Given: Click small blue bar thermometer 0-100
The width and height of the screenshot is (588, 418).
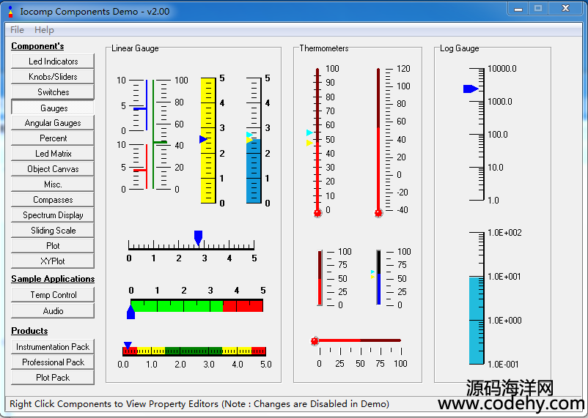Looking at the screenshot, I should [379, 277].
